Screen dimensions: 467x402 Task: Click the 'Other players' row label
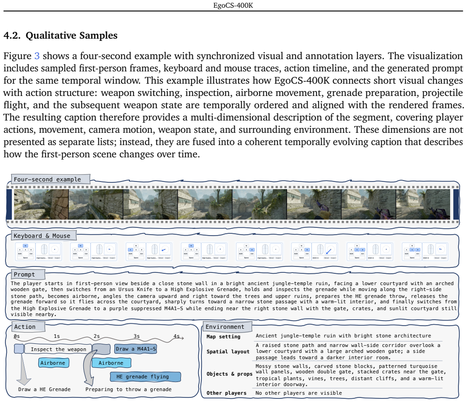click(x=226, y=393)
